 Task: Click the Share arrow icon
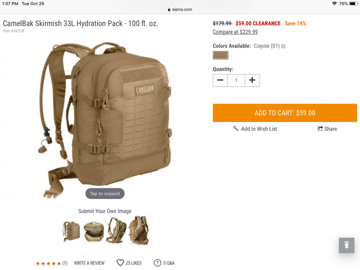tap(320, 128)
